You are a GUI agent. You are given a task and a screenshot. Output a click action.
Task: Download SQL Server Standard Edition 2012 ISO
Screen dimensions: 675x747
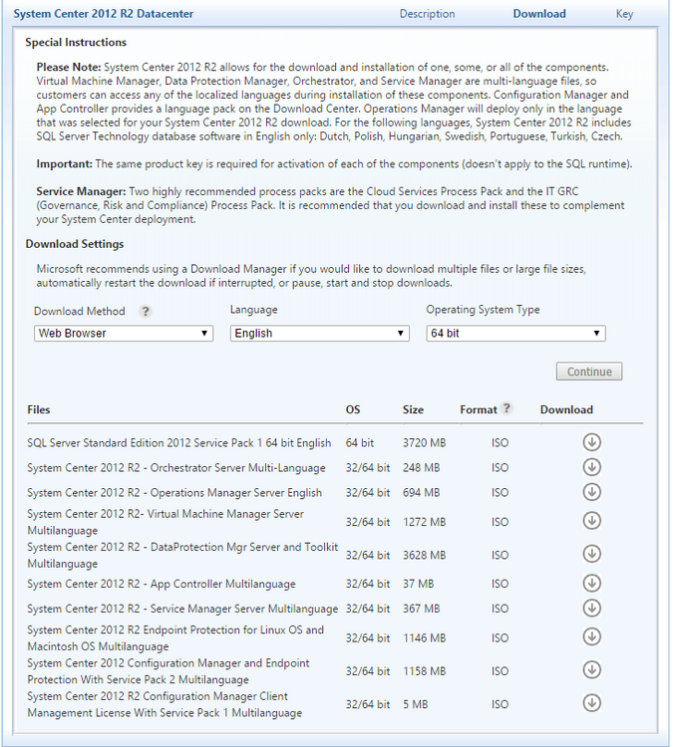click(x=591, y=442)
